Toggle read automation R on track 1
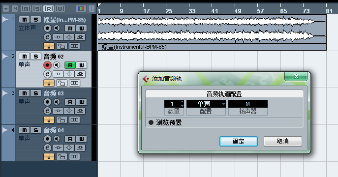This screenshot has height=177, width=338. [x=70, y=28]
